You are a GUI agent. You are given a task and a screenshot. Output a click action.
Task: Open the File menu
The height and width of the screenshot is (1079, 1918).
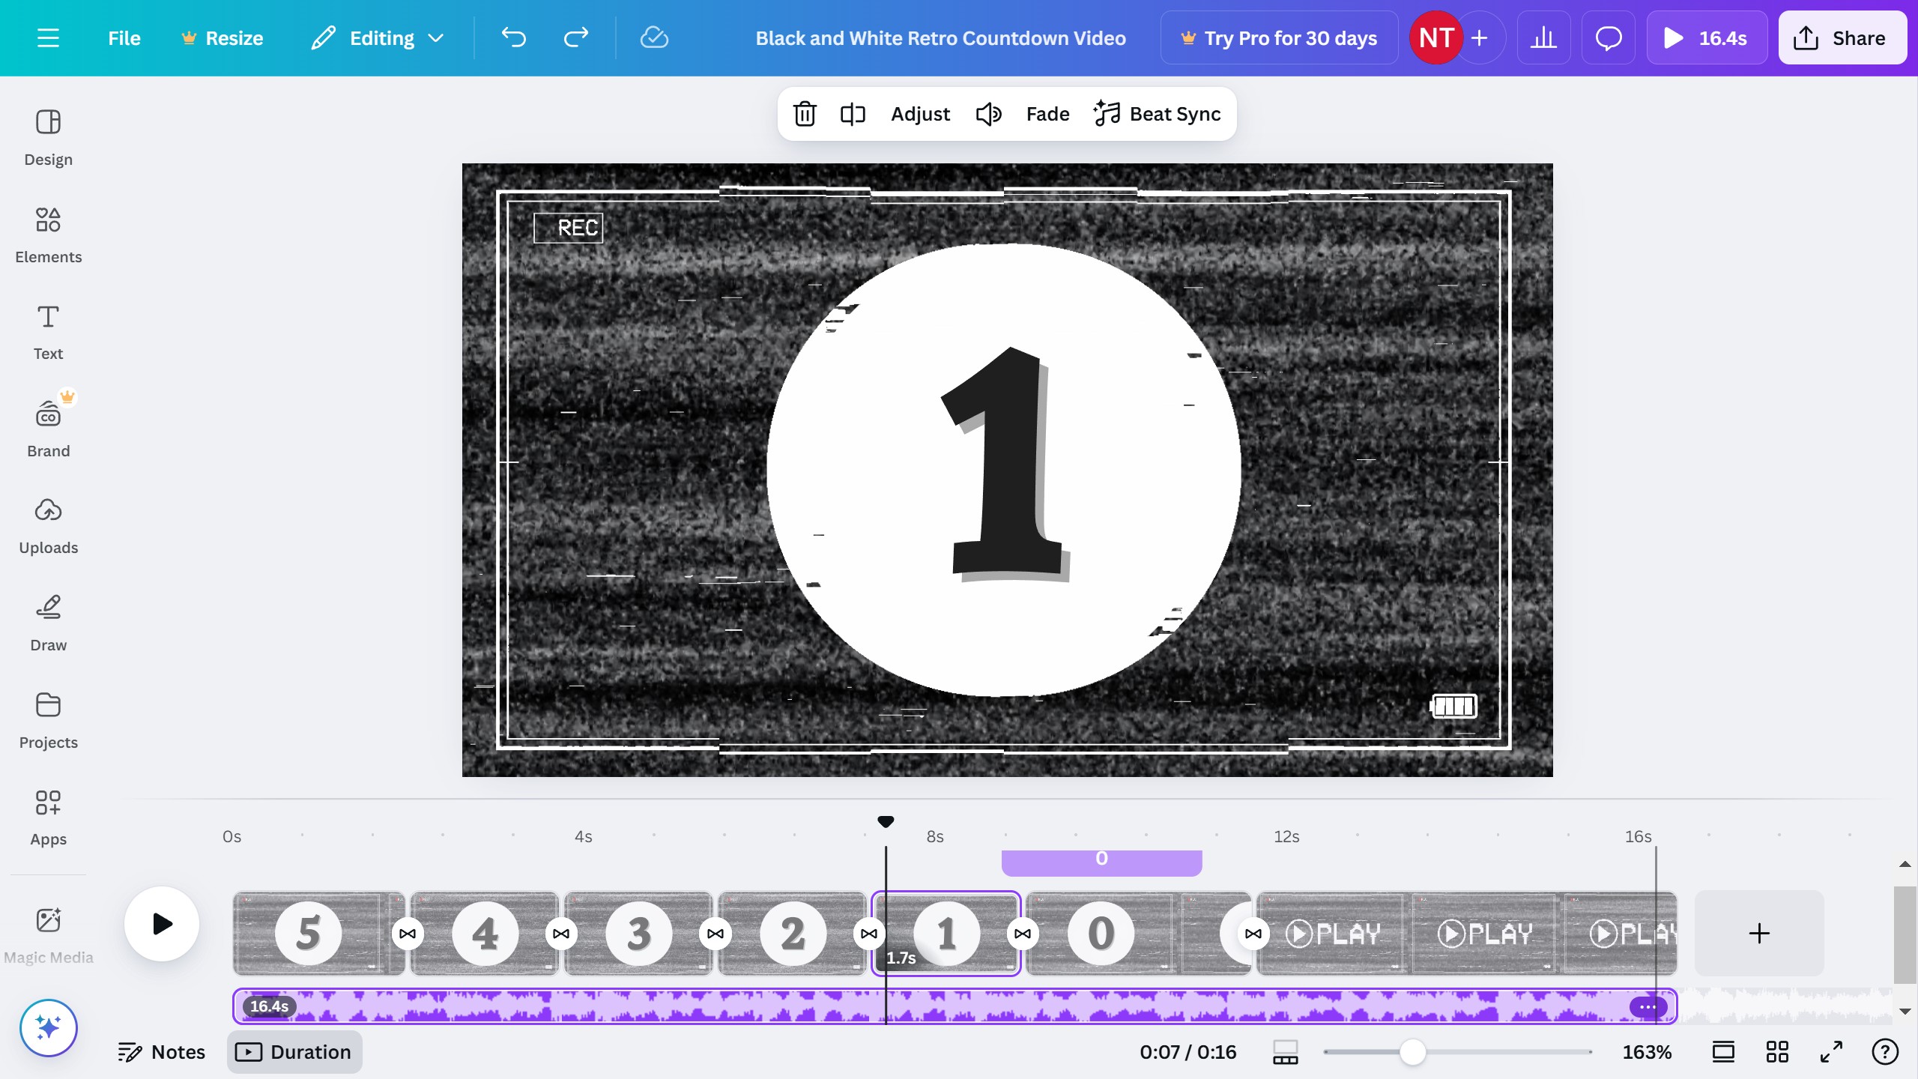(x=124, y=37)
